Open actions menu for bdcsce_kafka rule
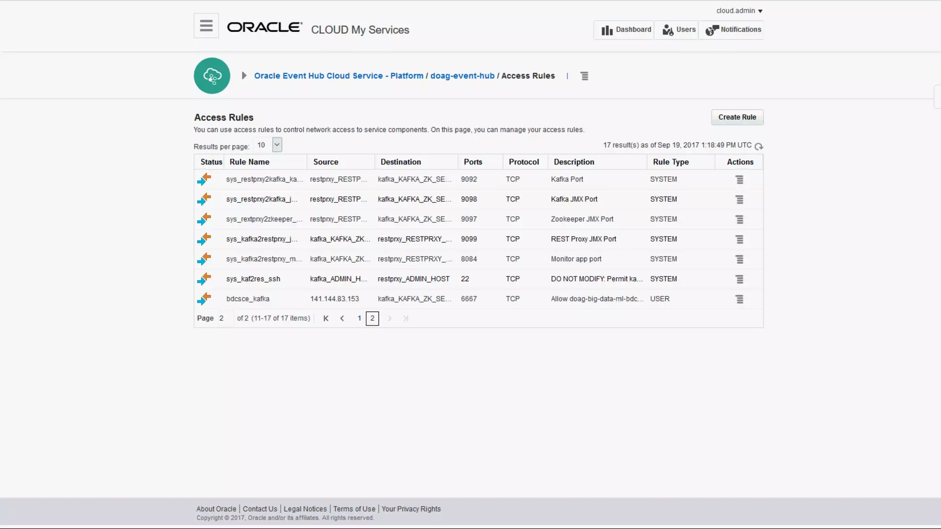Screen dimensions: 941x529 tap(739, 299)
